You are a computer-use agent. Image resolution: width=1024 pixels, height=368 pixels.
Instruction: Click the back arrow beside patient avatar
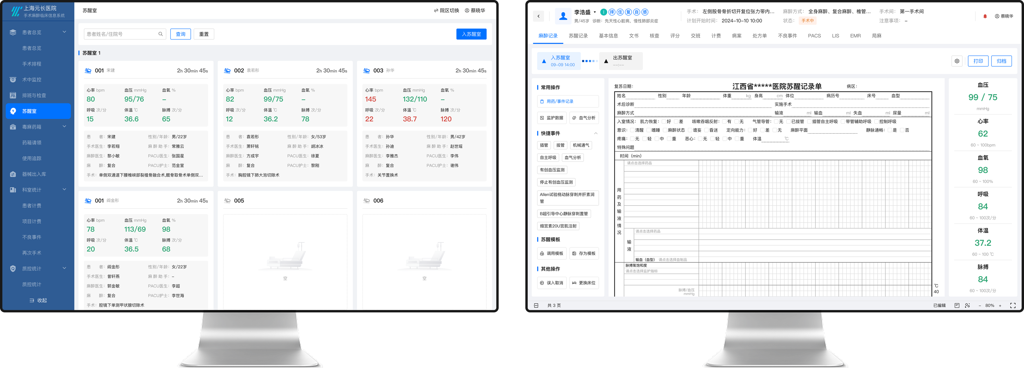coord(539,16)
